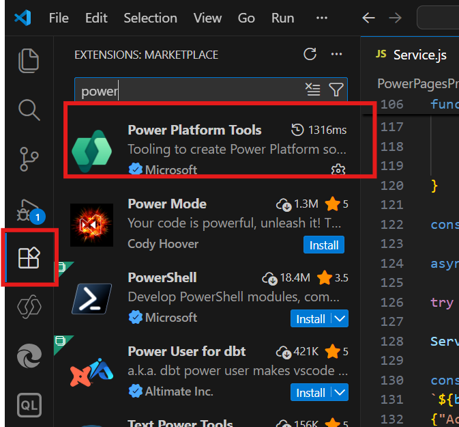Open the Search view icon
The image size is (459, 427).
coord(28,109)
